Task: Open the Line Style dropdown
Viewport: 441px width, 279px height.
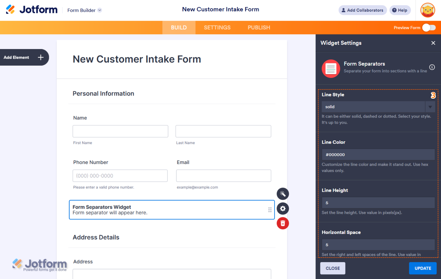Action: 430,107
